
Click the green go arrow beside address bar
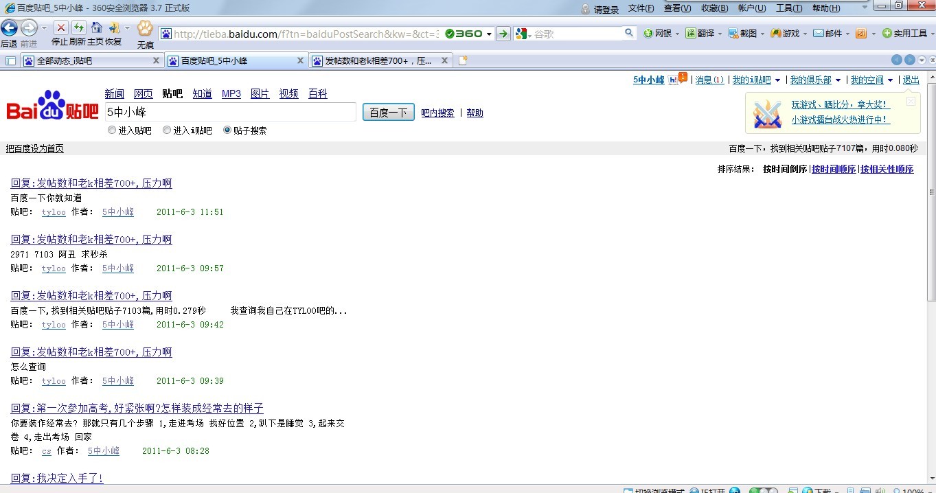(x=503, y=34)
